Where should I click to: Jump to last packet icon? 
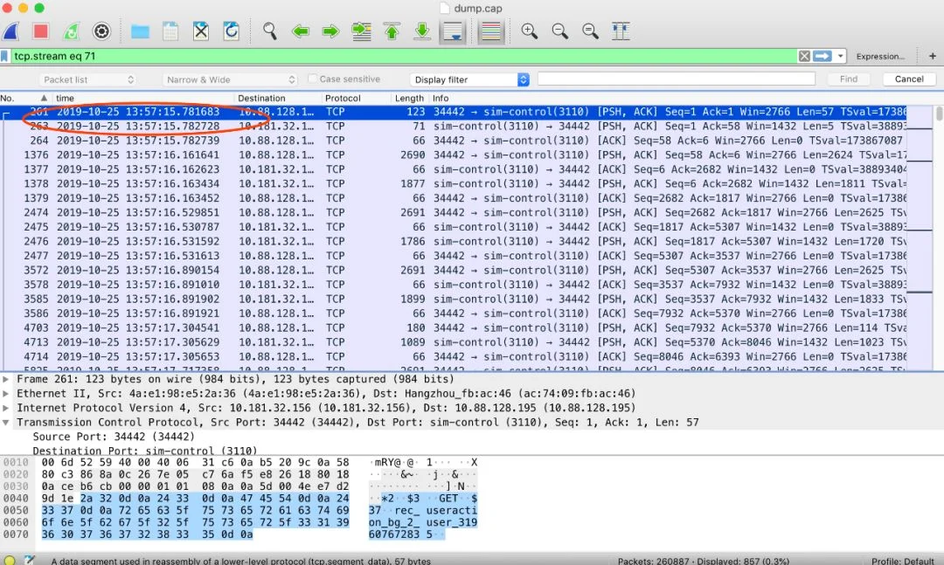(x=422, y=31)
